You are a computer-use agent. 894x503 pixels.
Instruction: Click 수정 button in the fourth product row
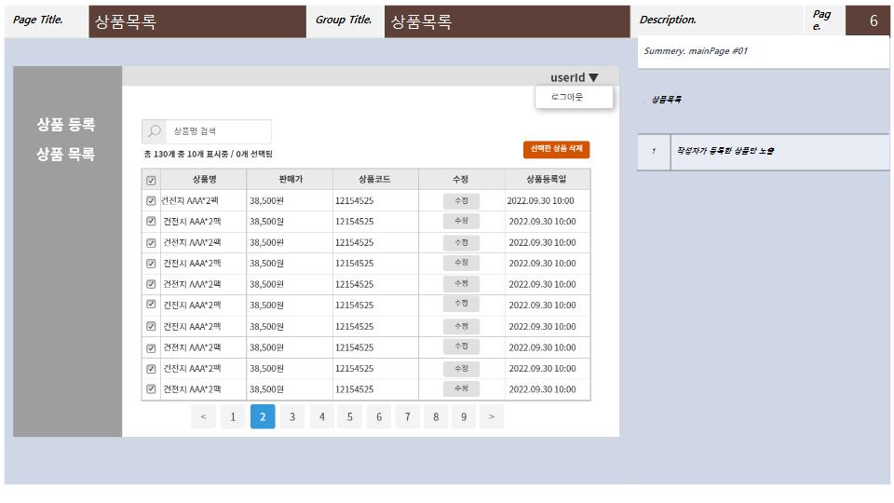(461, 263)
